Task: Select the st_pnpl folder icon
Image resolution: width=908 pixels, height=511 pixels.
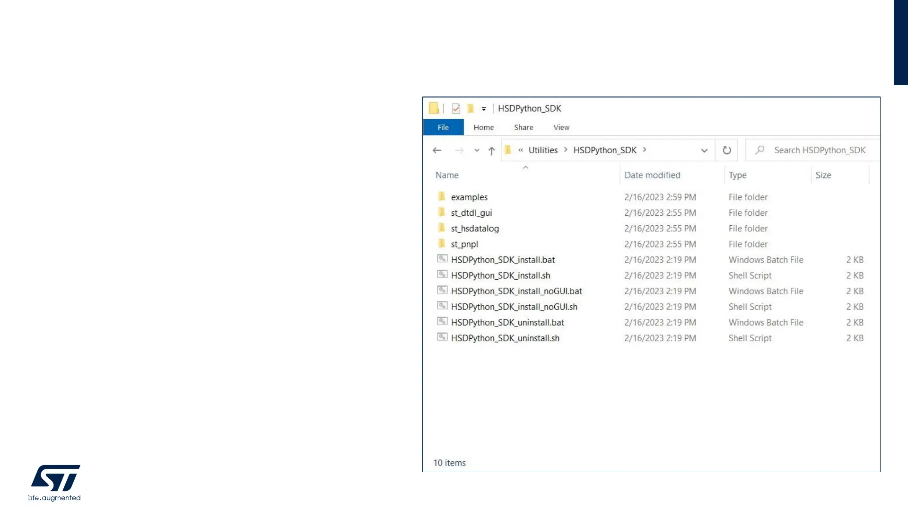Action: (442, 243)
